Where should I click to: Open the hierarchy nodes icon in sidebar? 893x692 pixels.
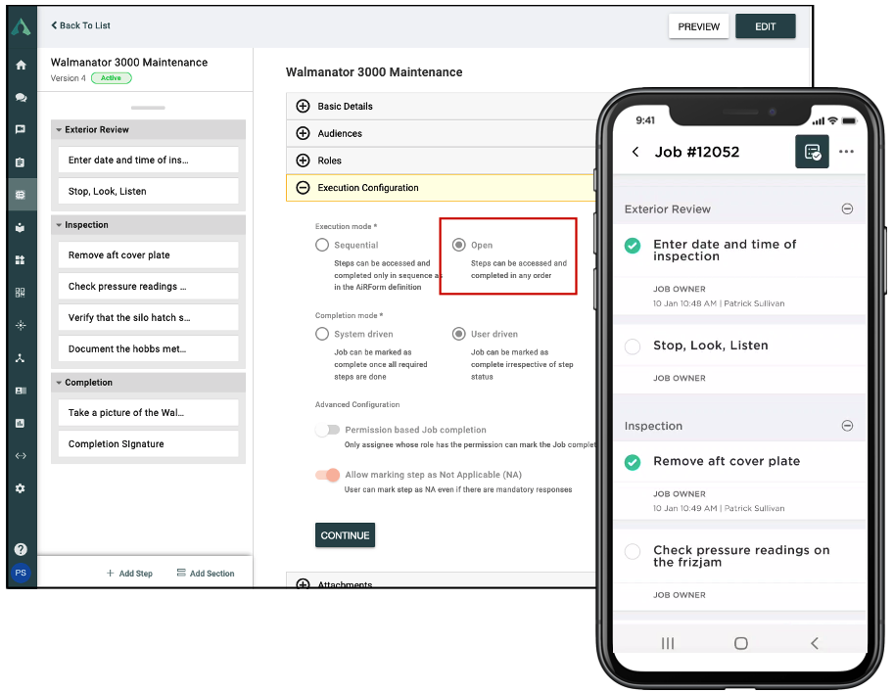tap(21, 358)
